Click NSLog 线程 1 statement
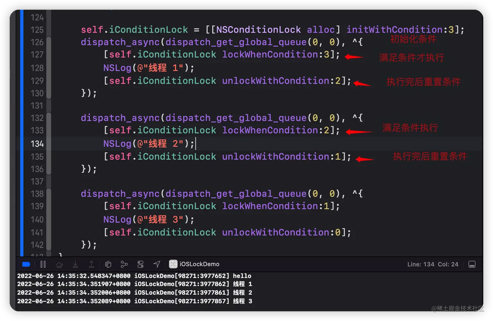 [x=149, y=68]
